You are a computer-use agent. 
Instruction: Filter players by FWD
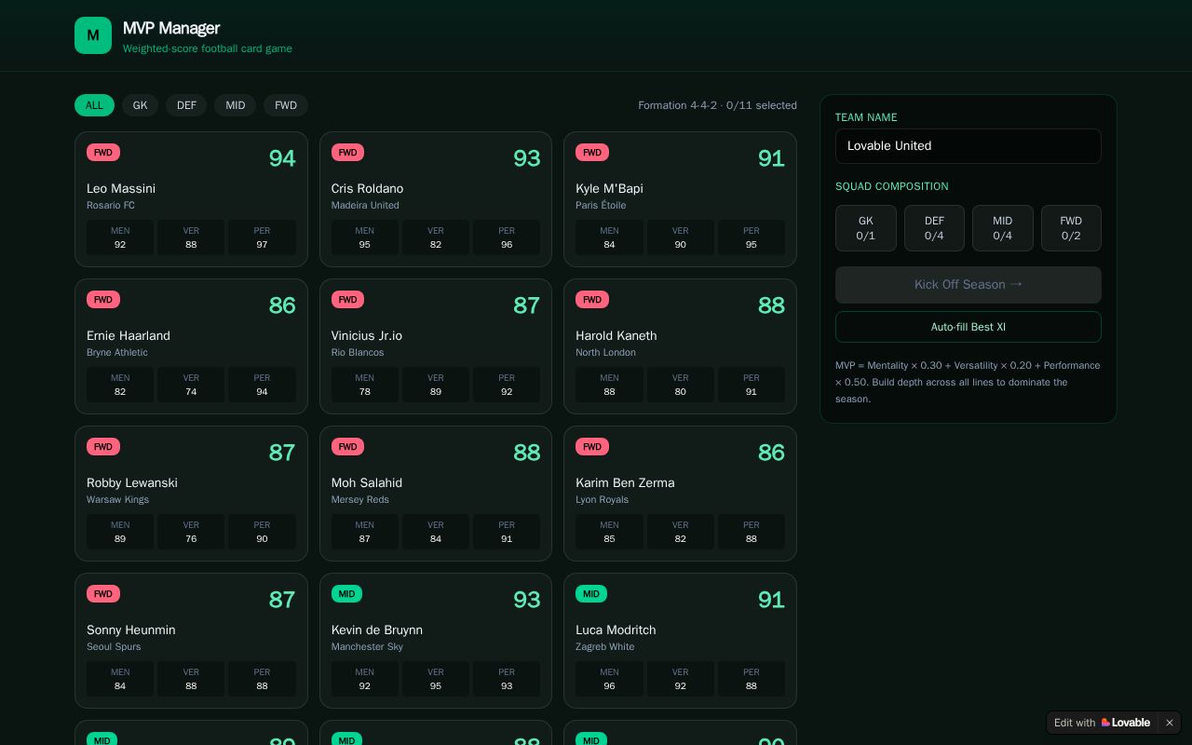[x=286, y=105]
